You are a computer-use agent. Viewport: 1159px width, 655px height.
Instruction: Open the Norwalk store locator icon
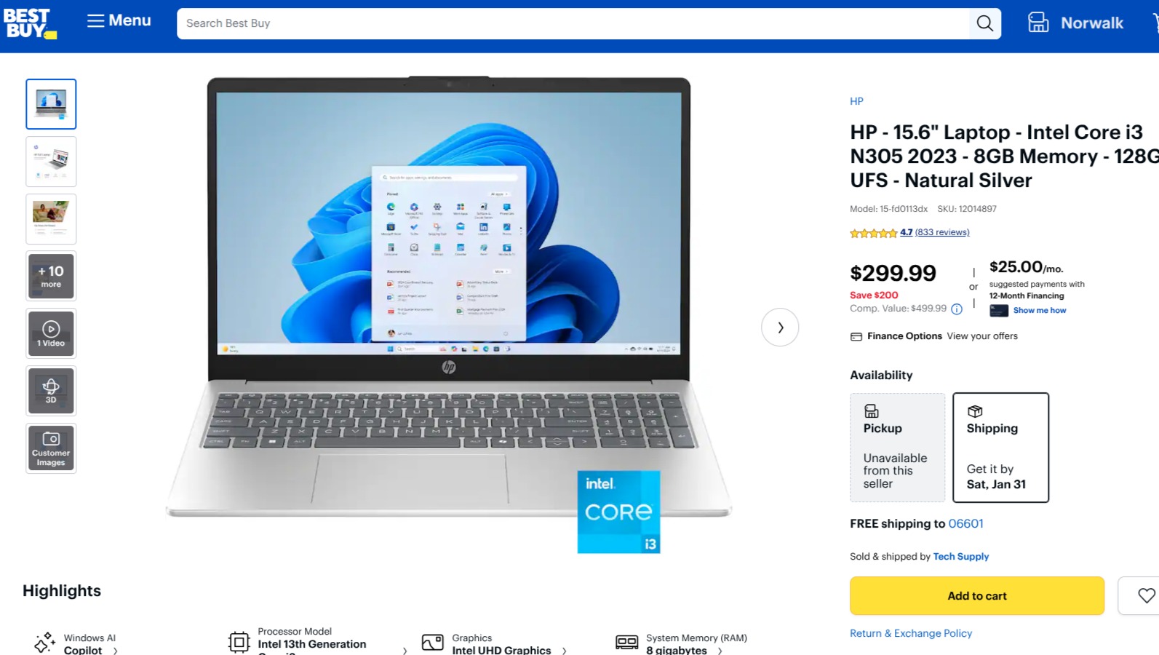1038,23
